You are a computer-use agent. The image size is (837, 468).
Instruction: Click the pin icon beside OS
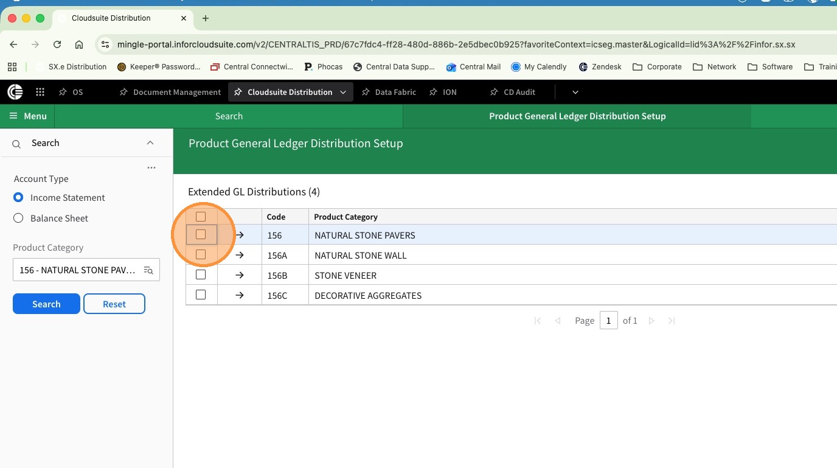coord(63,92)
